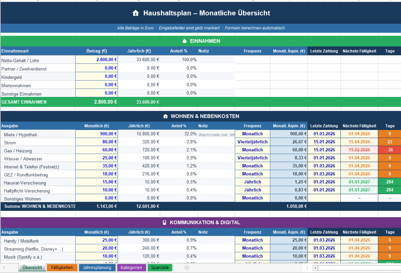
Task: Open the Frequenz dropdown cell for Hausrat-Versicherung
Action: click(252, 182)
